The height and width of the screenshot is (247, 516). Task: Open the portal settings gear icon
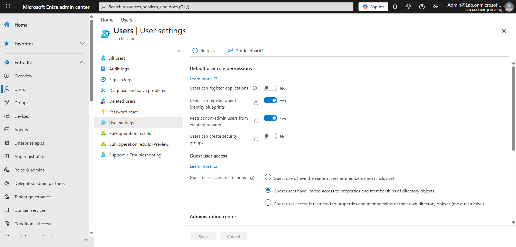[408, 7]
